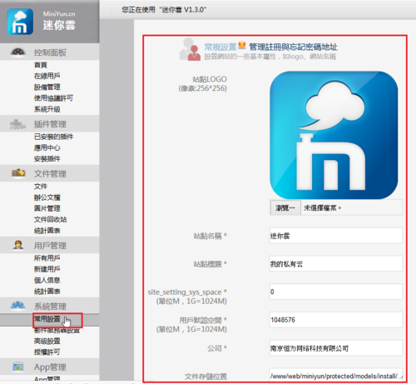Click the 常規設置 heading link
Screen dimensions: 416x384
(220, 47)
